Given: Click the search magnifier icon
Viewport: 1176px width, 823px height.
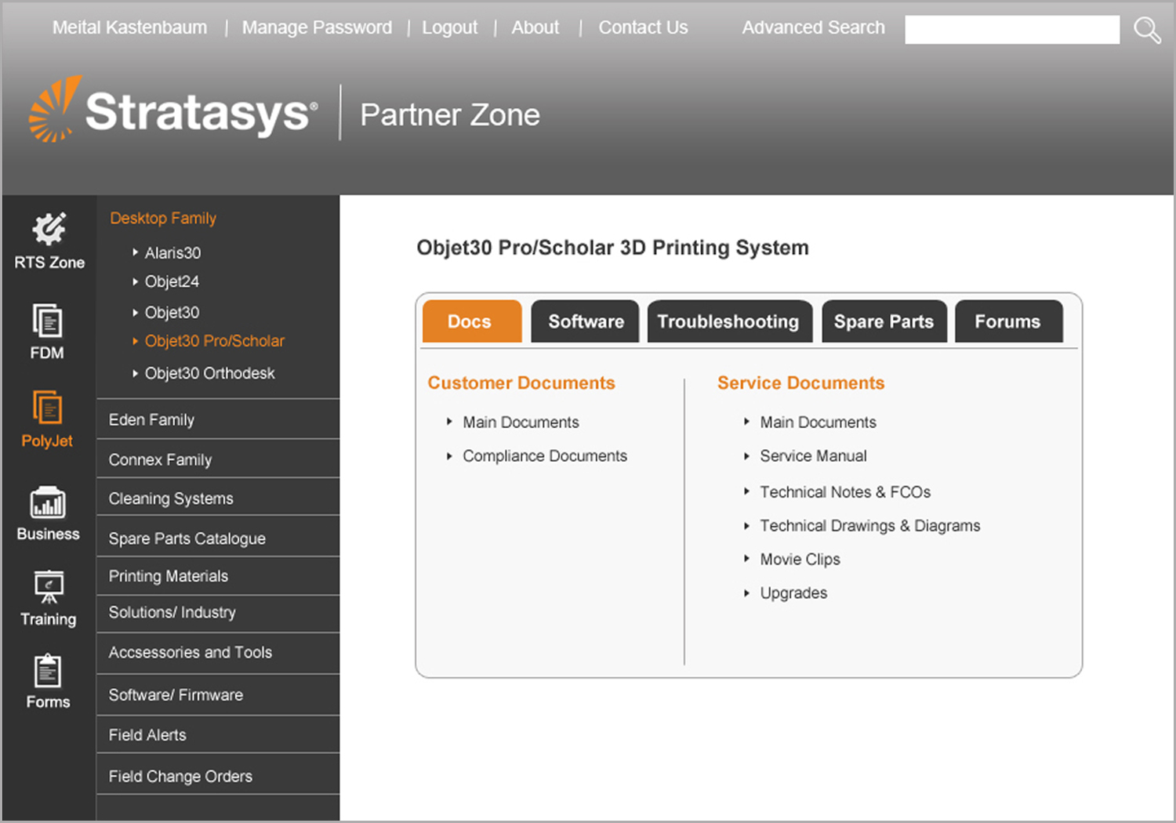Looking at the screenshot, I should tap(1147, 30).
